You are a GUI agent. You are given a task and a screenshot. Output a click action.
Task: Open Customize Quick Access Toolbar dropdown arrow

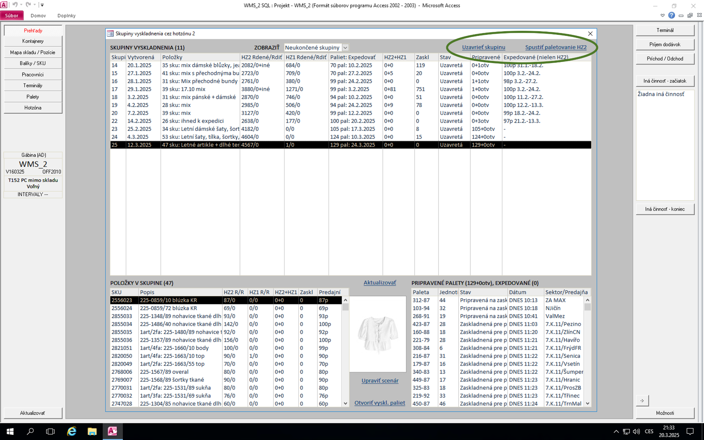tap(42, 5)
